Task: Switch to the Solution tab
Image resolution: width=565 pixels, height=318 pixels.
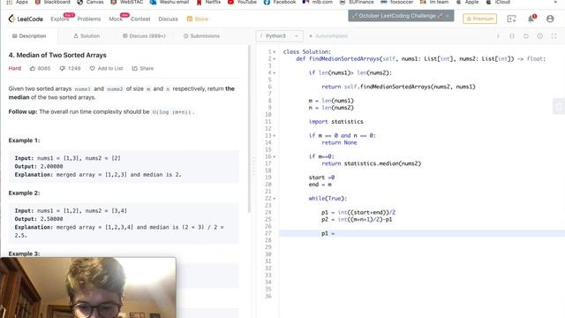Action: tap(87, 36)
